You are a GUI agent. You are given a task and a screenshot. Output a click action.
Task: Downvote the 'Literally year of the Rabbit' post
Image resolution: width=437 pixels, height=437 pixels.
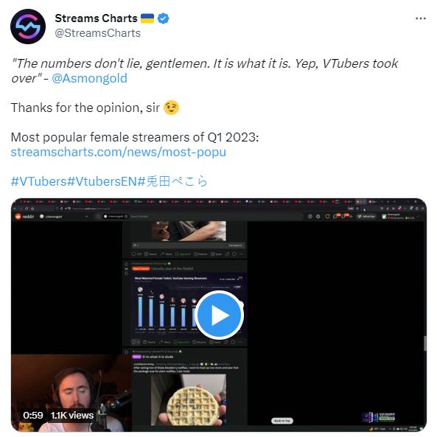126,273
